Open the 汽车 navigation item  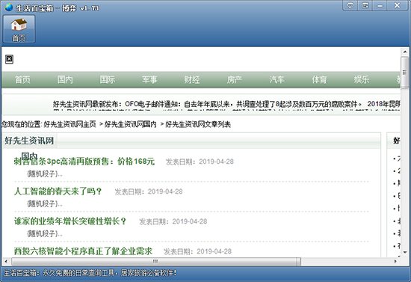(x=276, y=79)
